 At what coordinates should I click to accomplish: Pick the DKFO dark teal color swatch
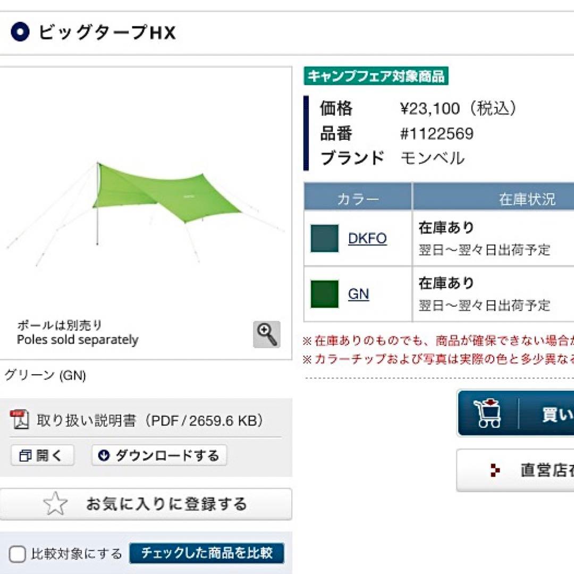324,238
